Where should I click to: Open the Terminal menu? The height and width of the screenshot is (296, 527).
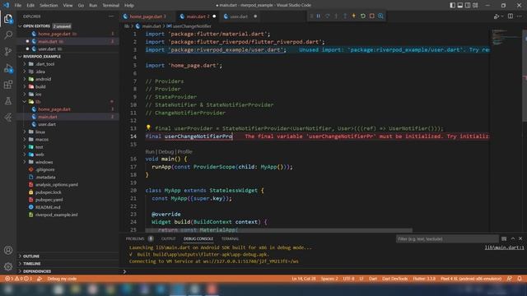[110, 6]
